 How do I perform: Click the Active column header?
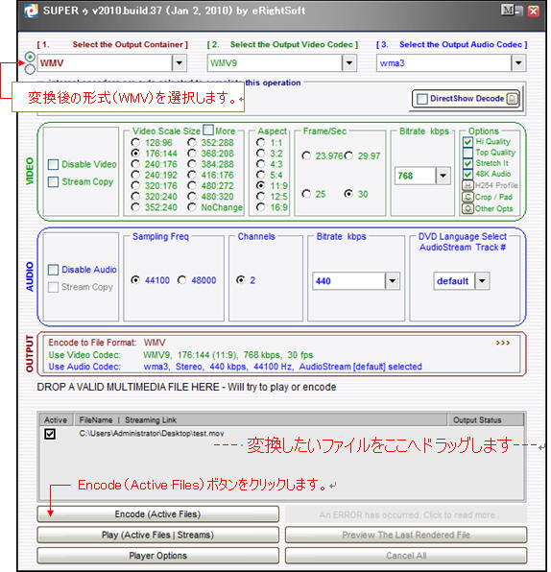pos(57,420)
